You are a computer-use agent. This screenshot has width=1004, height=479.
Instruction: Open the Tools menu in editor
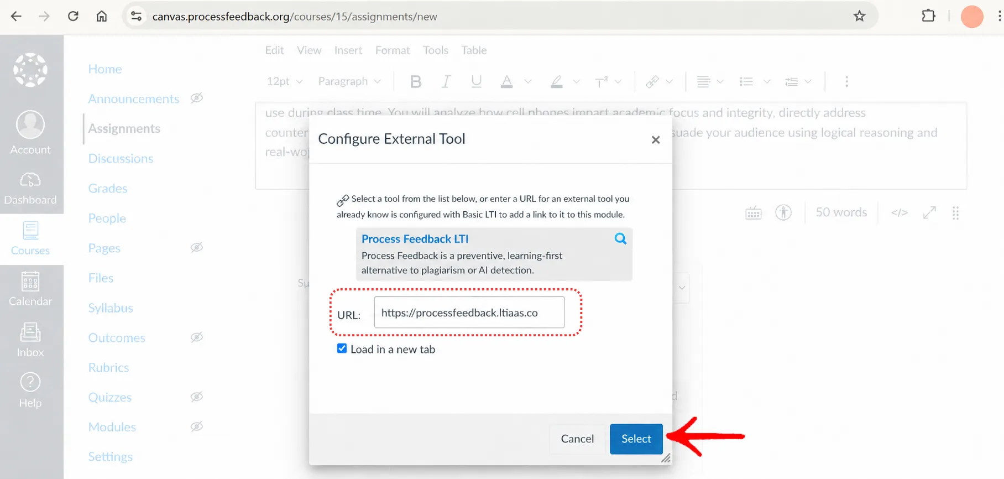436,50
